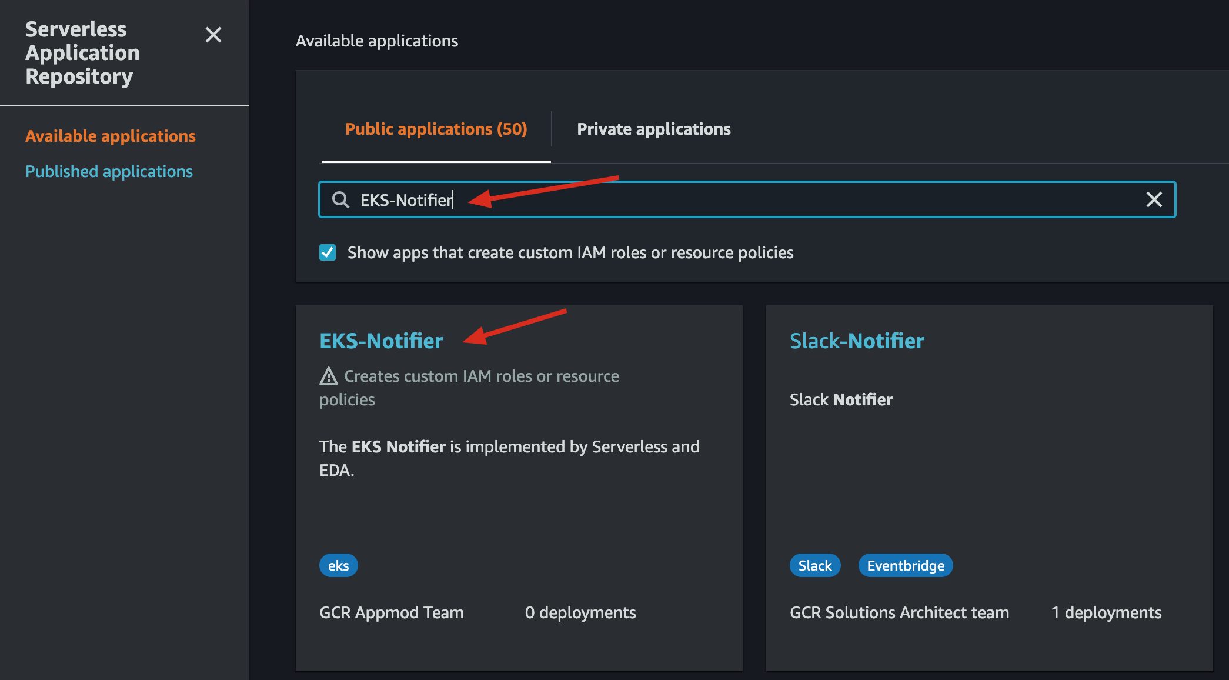Open the EKS-Notifier application
The height and width of the screenshot is (680, 1229).
[x=381, y=341]
